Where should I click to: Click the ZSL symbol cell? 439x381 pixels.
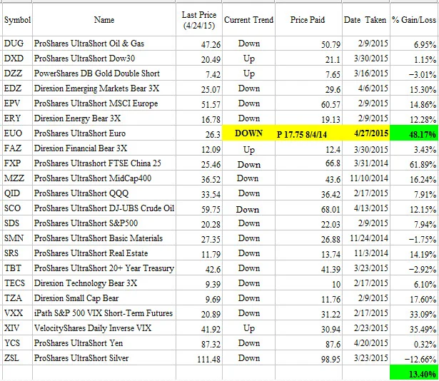(x=17, y=357)
